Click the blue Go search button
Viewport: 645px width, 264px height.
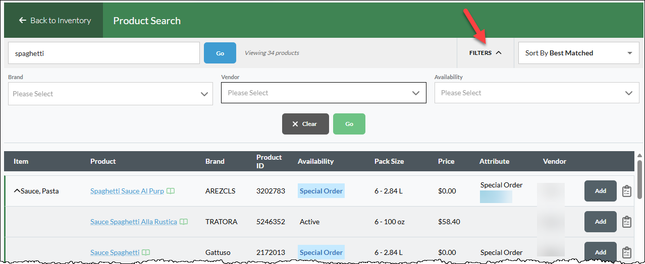tap(220, 53)
